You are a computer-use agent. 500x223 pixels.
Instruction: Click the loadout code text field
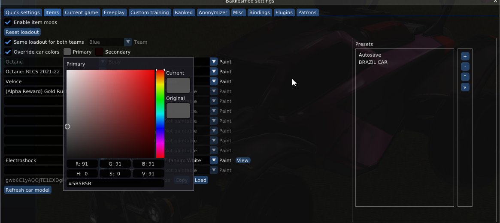tap(33, 180)
